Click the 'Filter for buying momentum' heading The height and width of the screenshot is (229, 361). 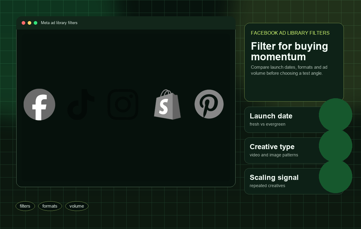click(289, 51)
